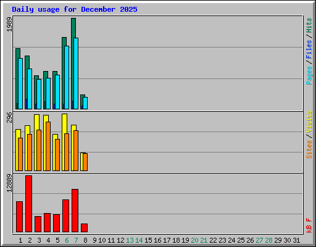Click the day label '18' on x-axis

point(176,240)
